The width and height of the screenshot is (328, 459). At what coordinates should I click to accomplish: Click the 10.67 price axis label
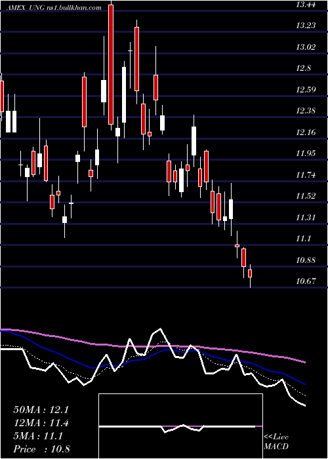[306, 281]
